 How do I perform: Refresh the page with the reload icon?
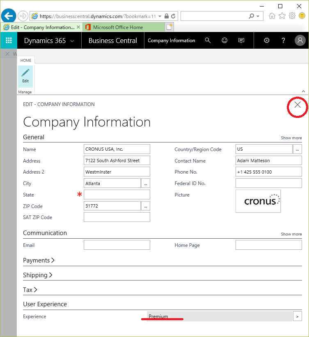pos(173,16)
